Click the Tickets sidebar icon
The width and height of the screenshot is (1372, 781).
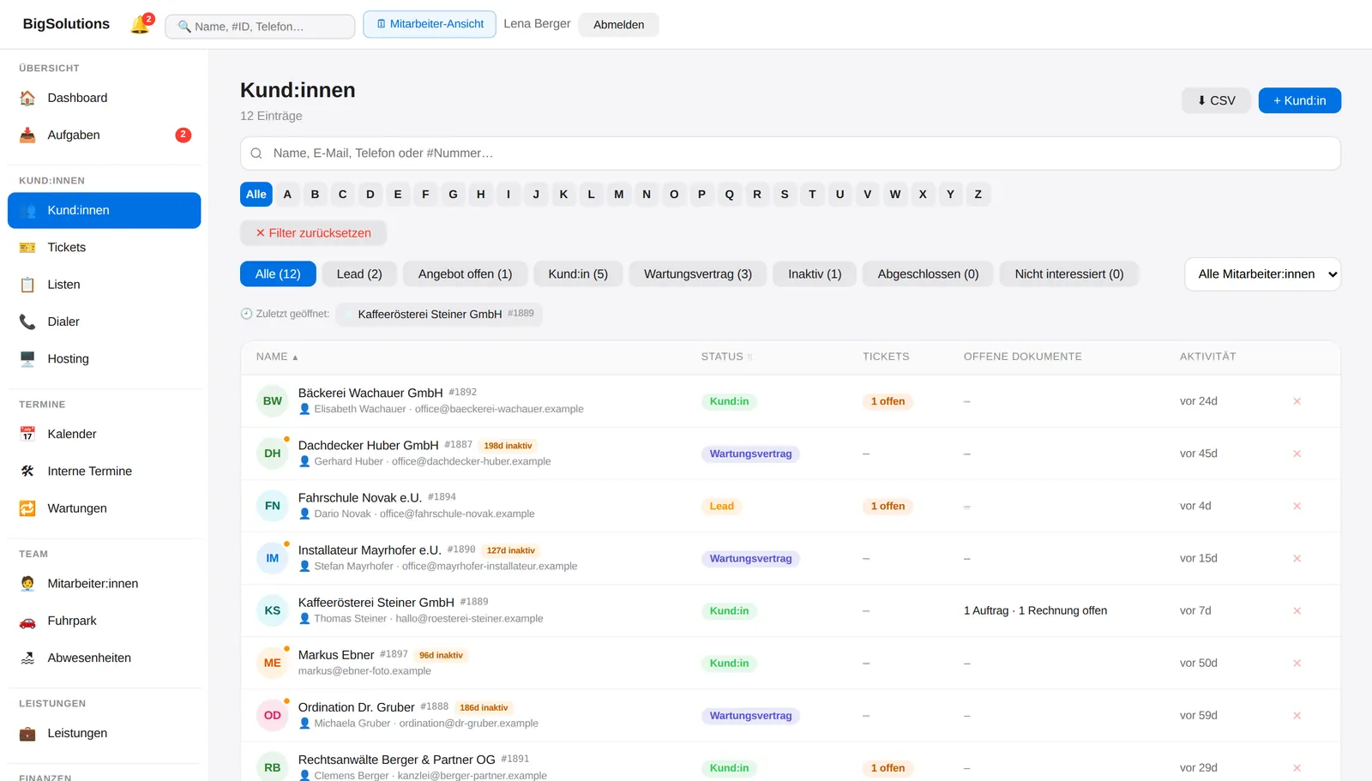(x=27, y=247)
